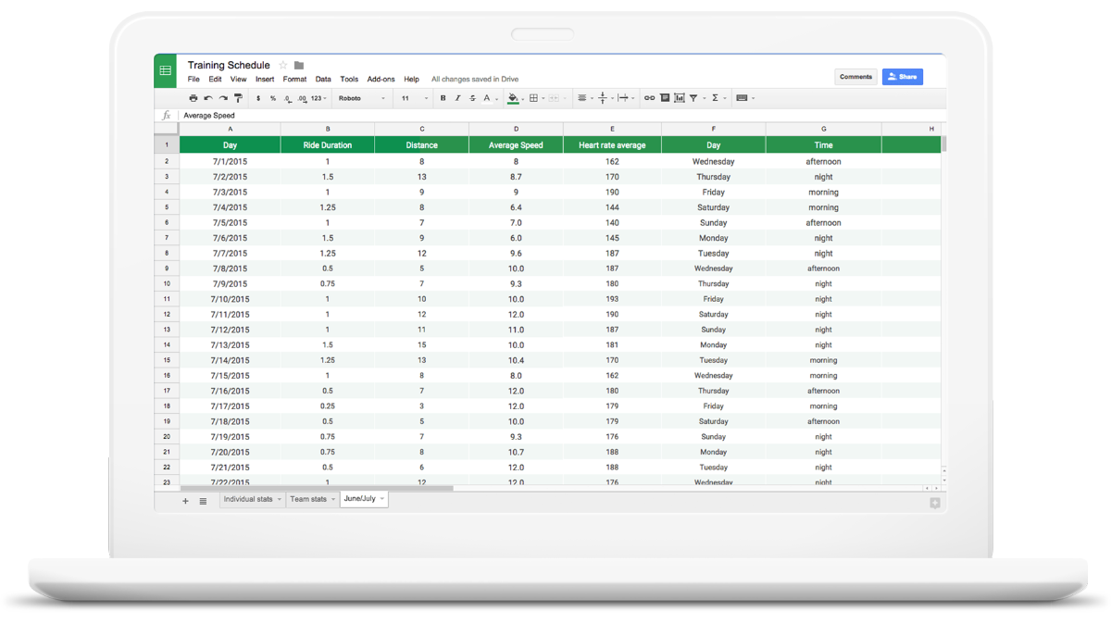Viewport: 1111px width, 624px height.
Task: Click the cell containing 7/4/2015
Action: (230, 207)
